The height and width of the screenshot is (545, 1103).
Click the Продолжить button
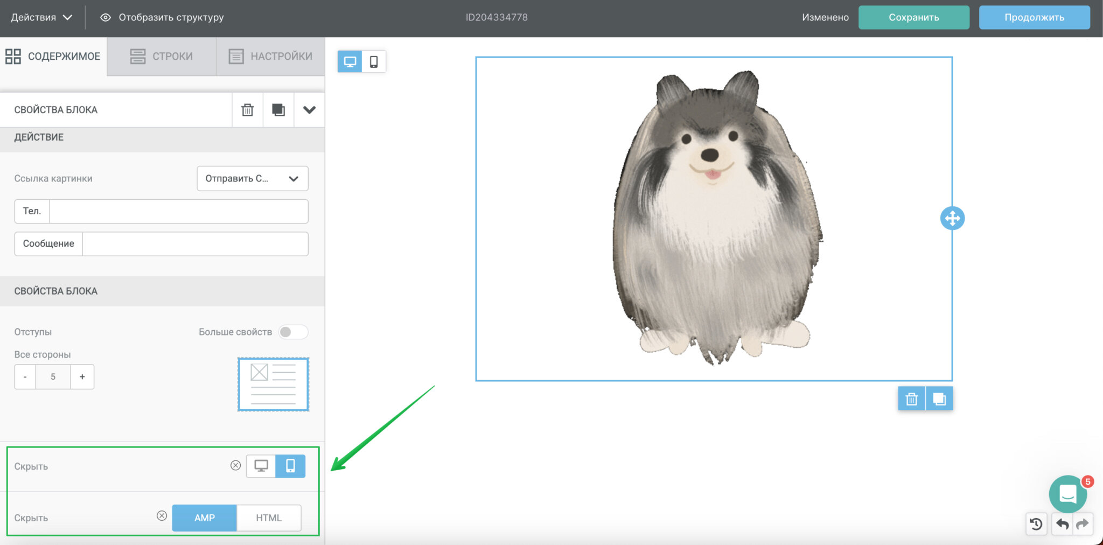(x=1034, y=17)
